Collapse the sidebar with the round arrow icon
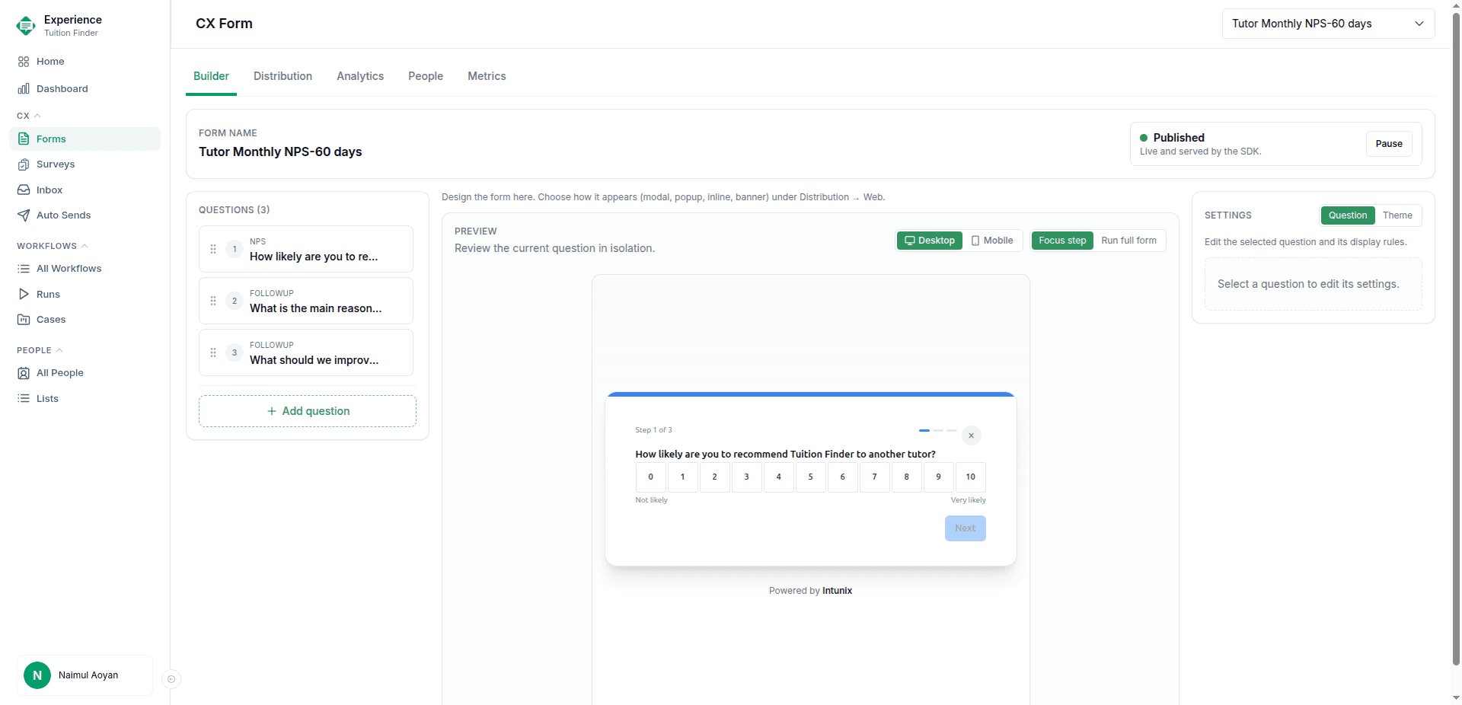Image resolution: width=1462 pixels, height=705 pixels. pos(171,679)
